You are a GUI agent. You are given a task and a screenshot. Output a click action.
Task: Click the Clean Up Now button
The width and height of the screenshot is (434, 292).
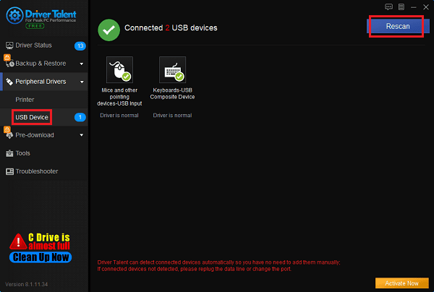pyautogui.click(x=41, y=257)
